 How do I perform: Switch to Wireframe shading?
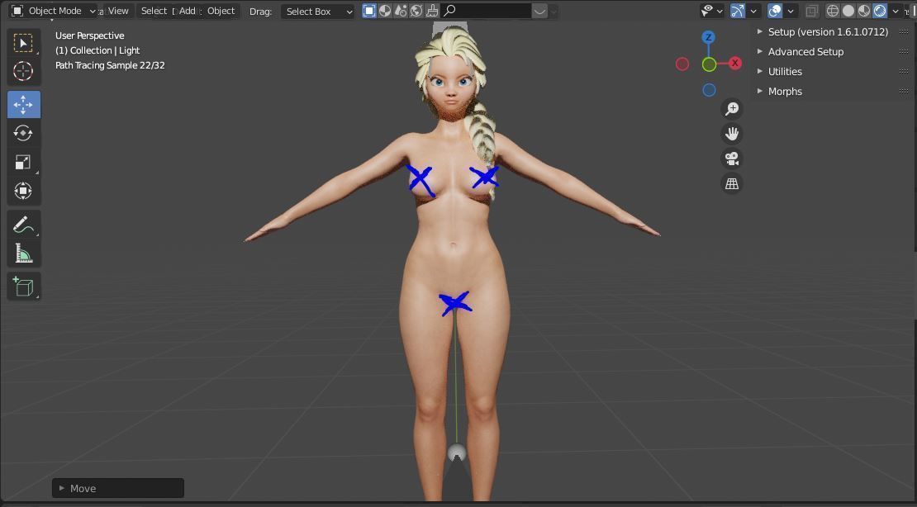pos(832,11)
